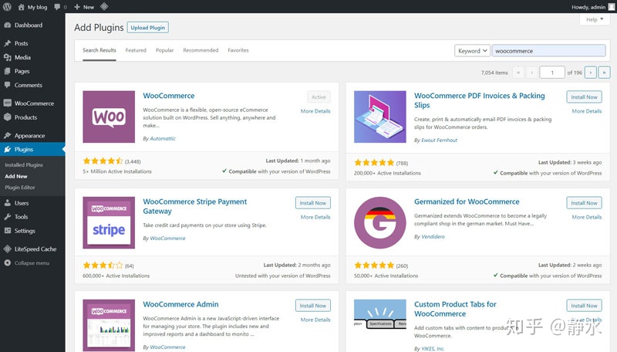Open the Keyword search type dropdown

(x=472, y=51)
